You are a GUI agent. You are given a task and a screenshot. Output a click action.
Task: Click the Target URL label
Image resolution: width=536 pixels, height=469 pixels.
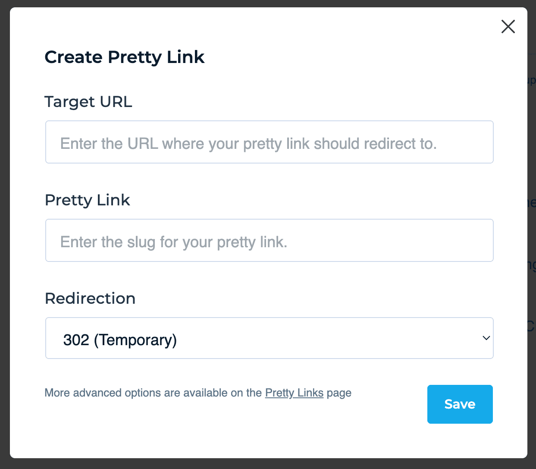pos(88,102)
